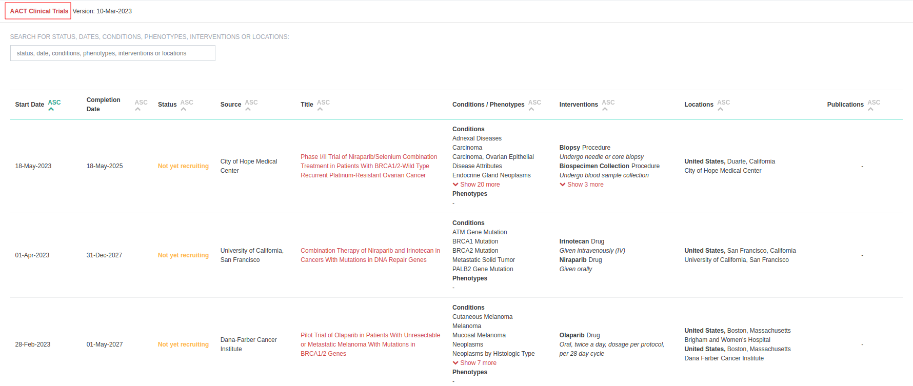The image size is (913, 386).
Task: Click the Publications header label
Action: [x=845, y=105]
